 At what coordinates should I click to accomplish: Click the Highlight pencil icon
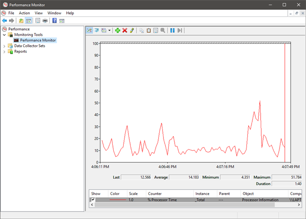132,30
